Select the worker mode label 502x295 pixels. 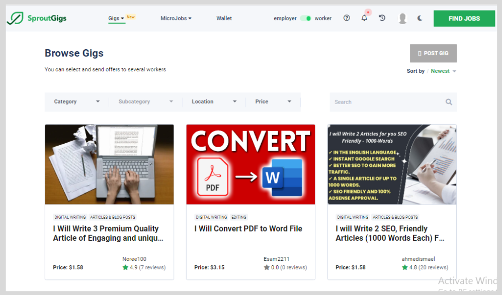[323, 18]
